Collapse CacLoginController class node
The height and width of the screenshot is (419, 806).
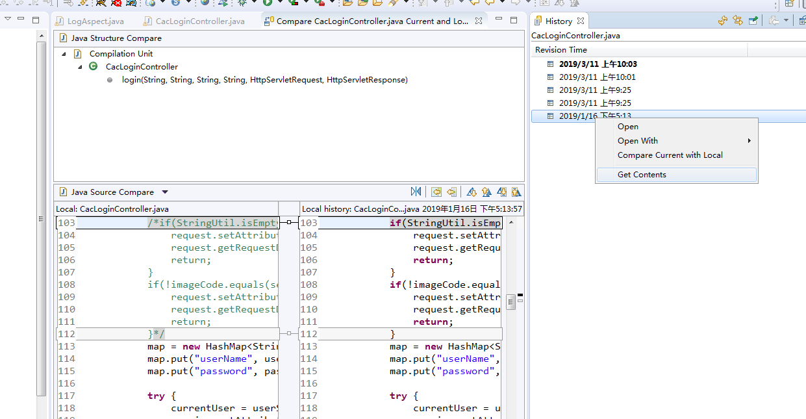pyautogui.click(x=80, y=67)
